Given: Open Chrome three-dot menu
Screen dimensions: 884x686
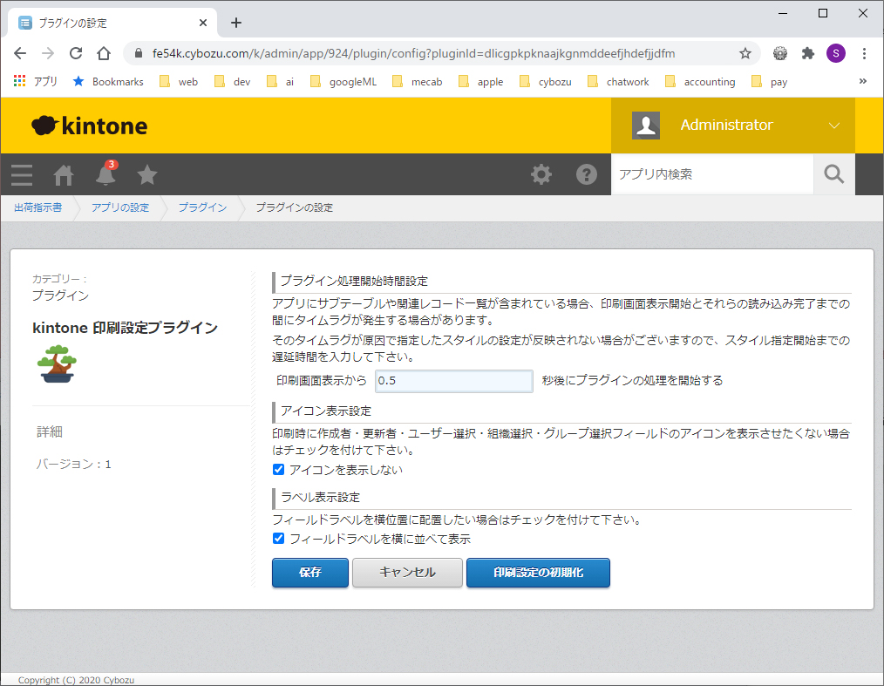Looking at the screenshot, I should tap(864, 53).
